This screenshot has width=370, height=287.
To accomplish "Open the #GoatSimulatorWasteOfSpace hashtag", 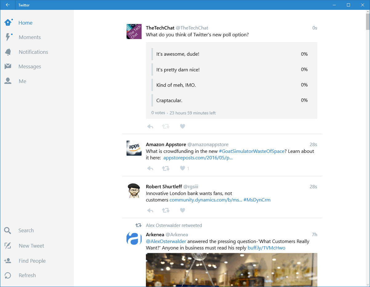I will pyautogui.click(x=251, y=151).
